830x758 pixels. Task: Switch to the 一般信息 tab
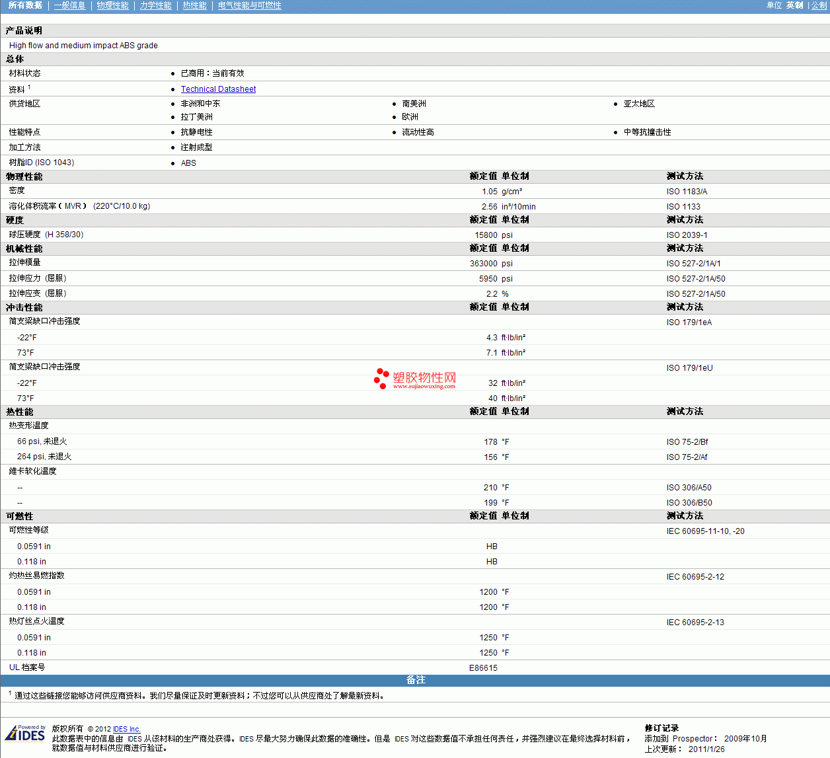[69, 5]
